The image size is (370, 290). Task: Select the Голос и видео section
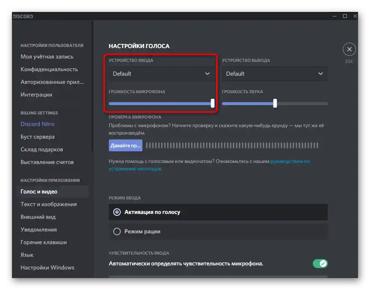[x=53, y=192]
